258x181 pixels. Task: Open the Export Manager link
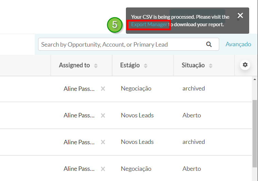pos(149,24)
